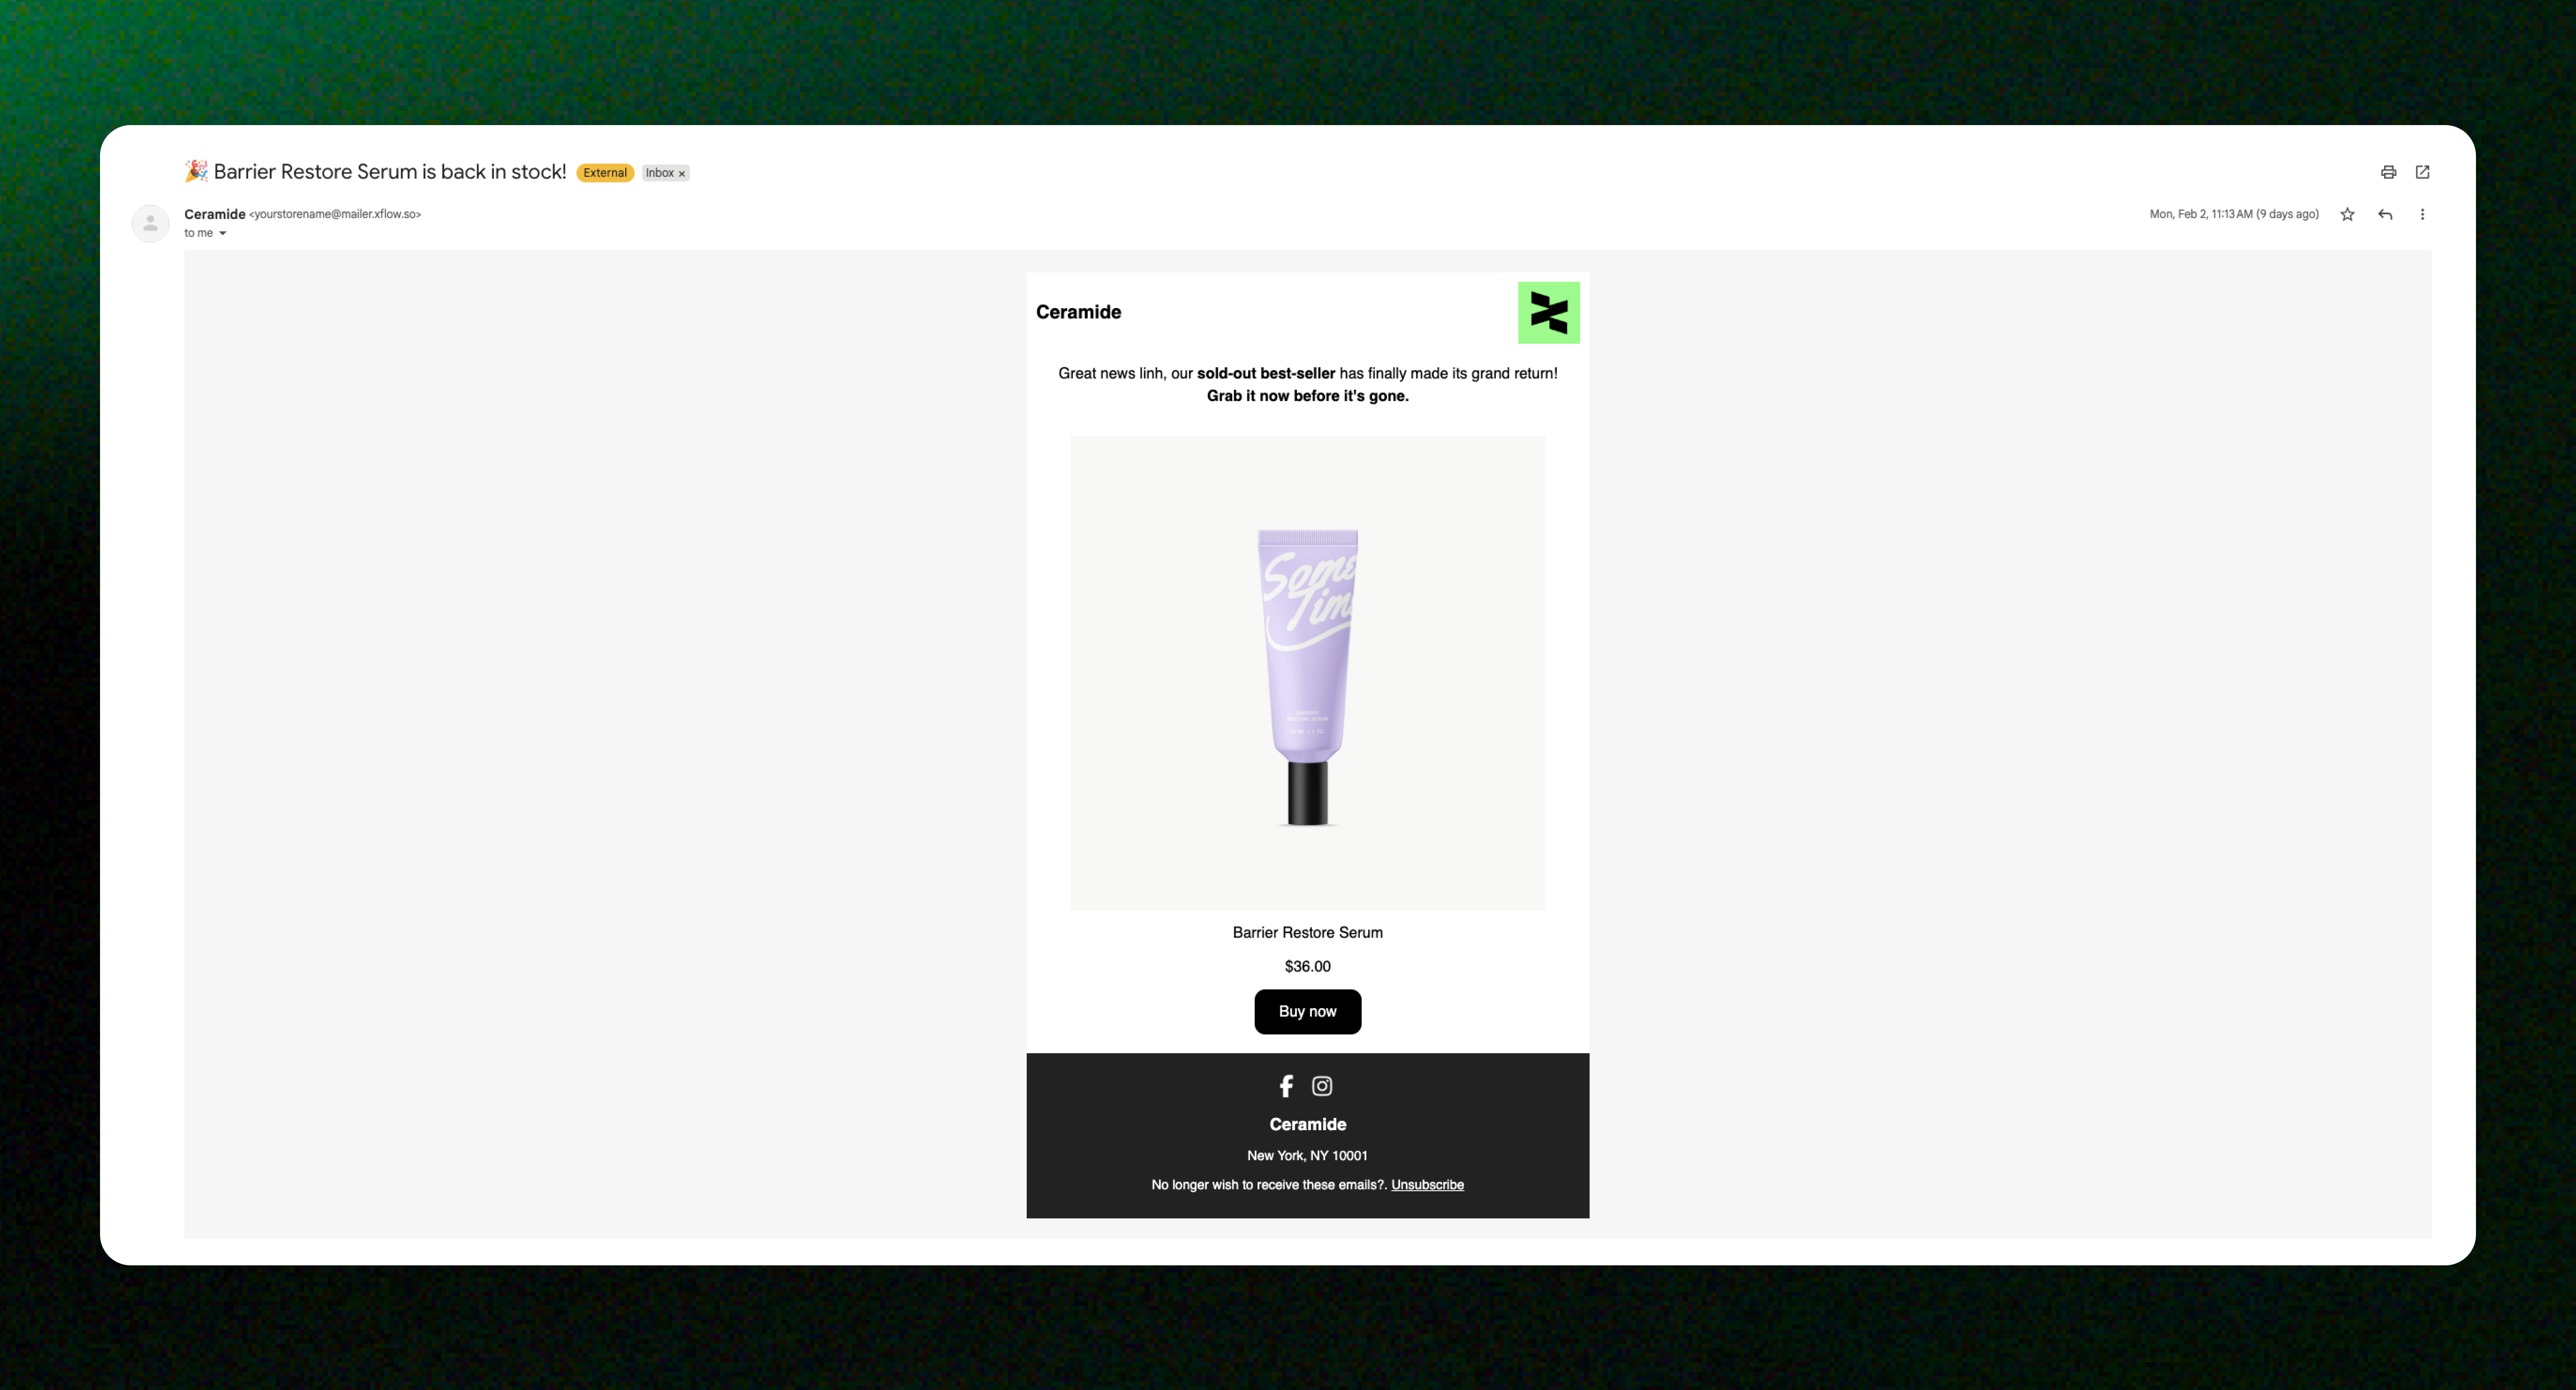
Task: Star this message from Ceramide
Action: 2347,214
